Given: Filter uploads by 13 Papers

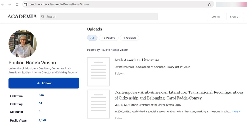Looking at the screenshot, I should (x=109, y=38).
